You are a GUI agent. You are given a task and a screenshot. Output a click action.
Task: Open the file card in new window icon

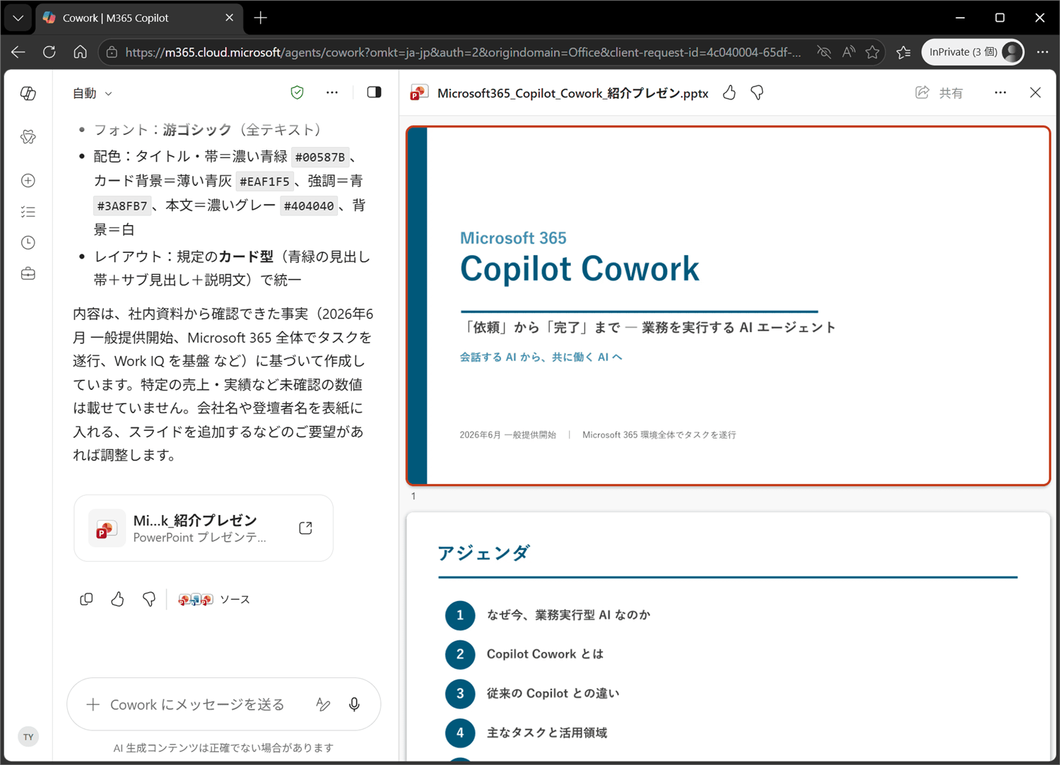point(306,528)
